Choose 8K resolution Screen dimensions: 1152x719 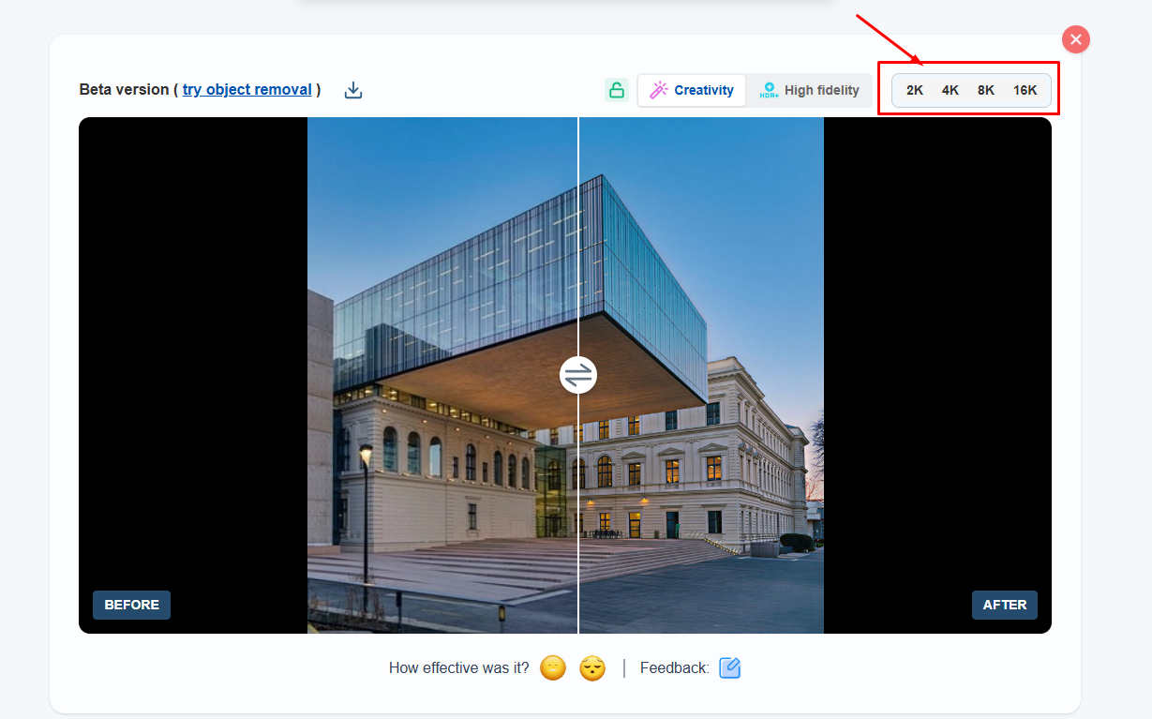(986, 90)
